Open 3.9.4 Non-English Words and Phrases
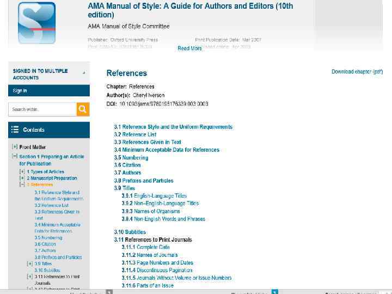The width and height of the screenshot is (392, 294). (163, 219)
